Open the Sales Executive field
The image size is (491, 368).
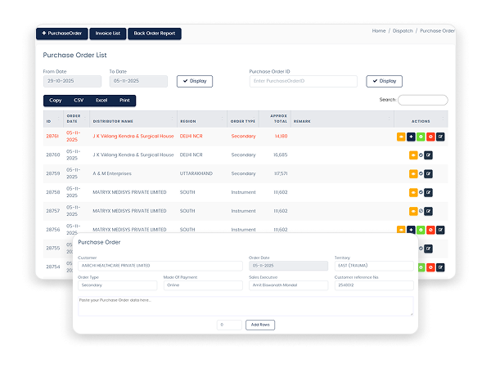288,285
